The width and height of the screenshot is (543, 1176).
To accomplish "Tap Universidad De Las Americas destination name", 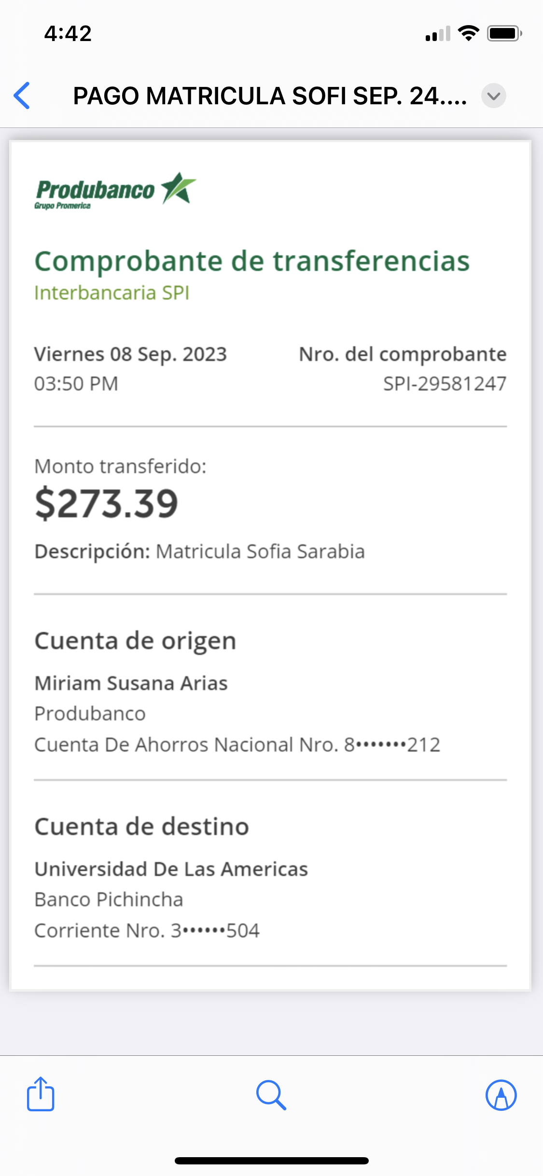I will [171, 869].
